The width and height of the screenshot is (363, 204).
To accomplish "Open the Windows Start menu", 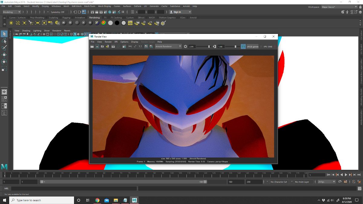I will click(x=4, y=200).
